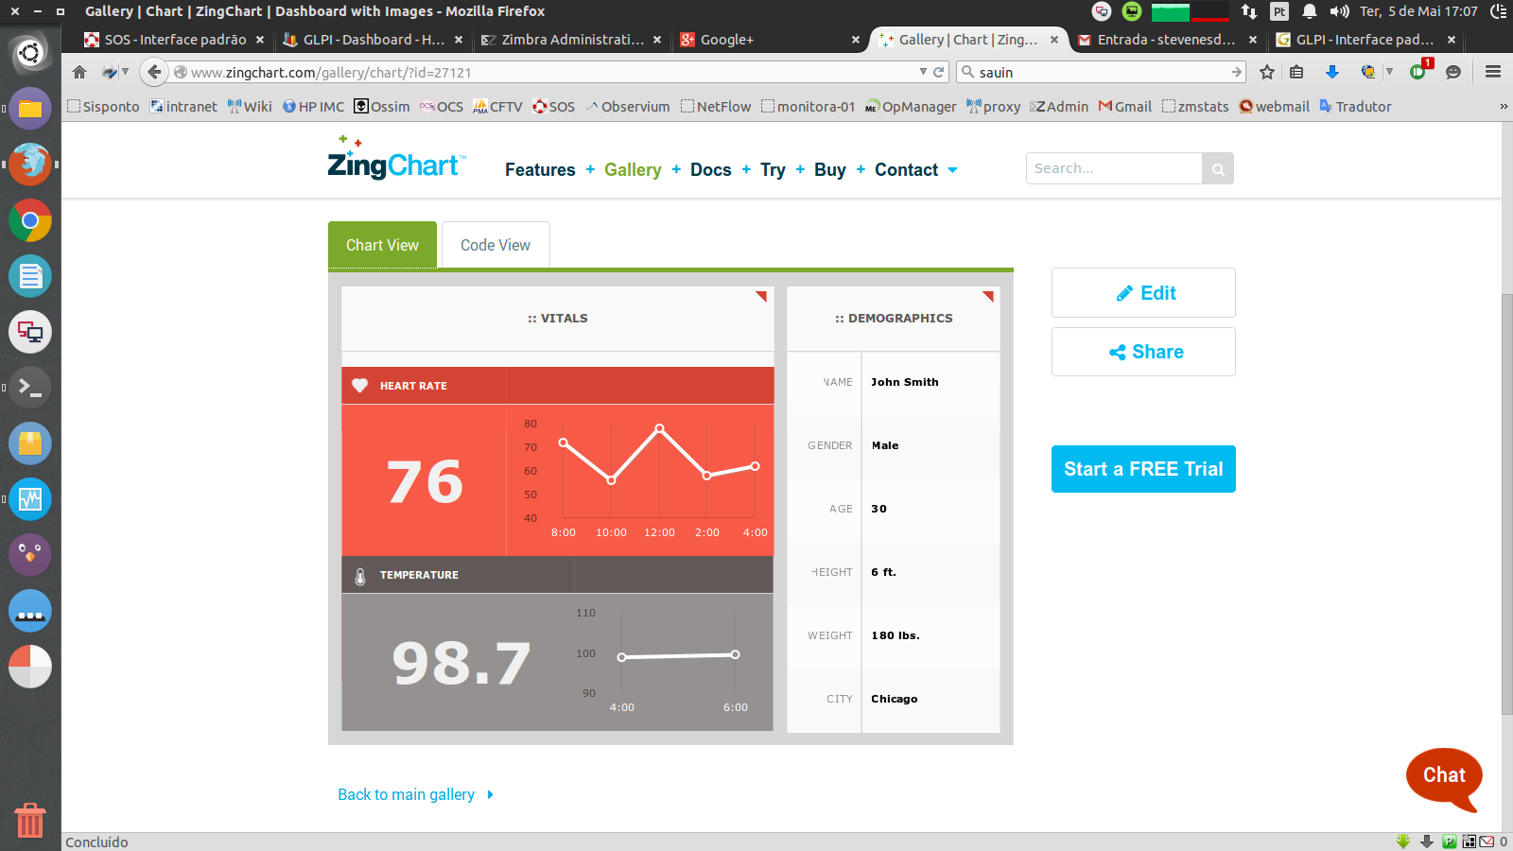
Task: Open the URL bar history dropdown
Action: pyautogui.click(x=923, y=72)
